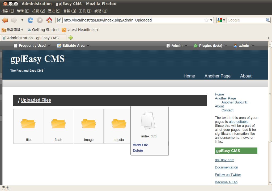The image size is (272, 191).
Task: Click the Editable Area pencil icon
Action: click(x=59, y=46)
